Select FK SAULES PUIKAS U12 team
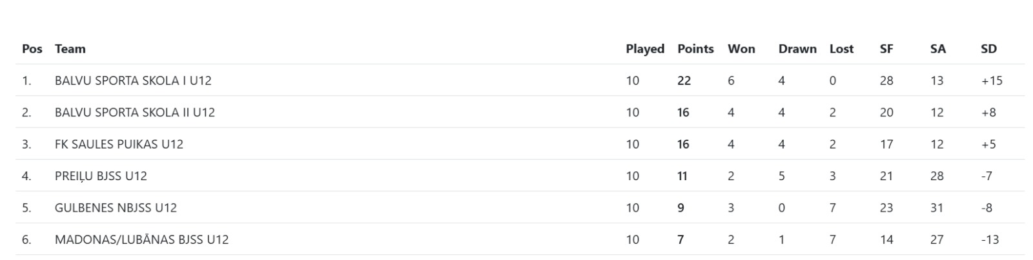1033x260 pixels. pos(119,144)
